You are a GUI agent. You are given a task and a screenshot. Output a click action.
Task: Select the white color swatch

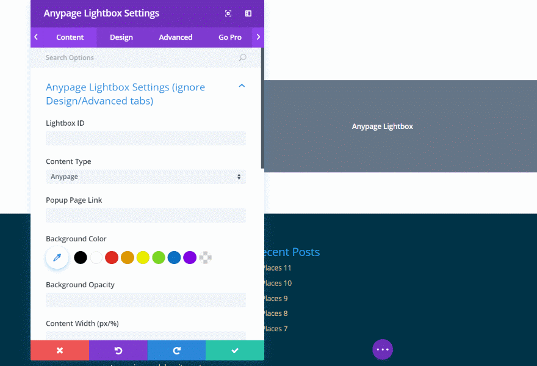point(96,257)
